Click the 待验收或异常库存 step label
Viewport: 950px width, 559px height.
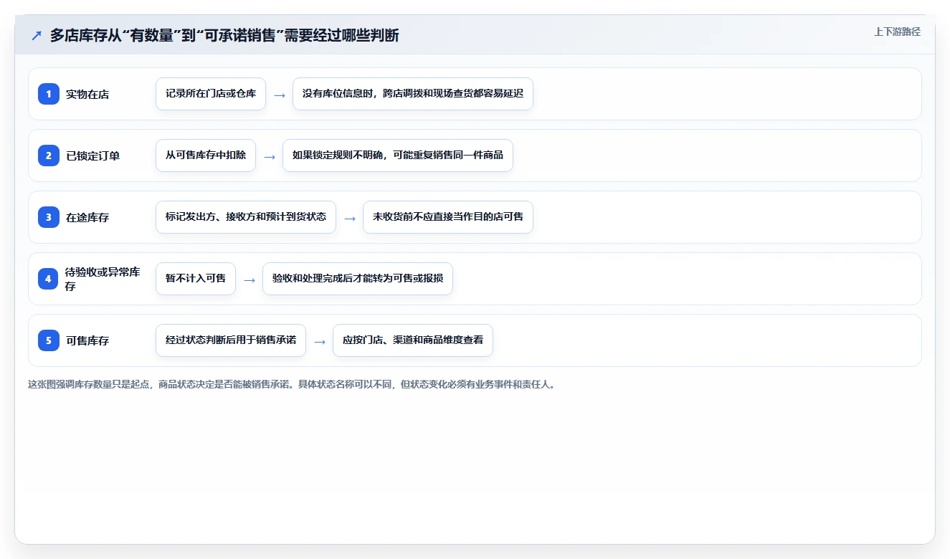click(x=103, y=279)
